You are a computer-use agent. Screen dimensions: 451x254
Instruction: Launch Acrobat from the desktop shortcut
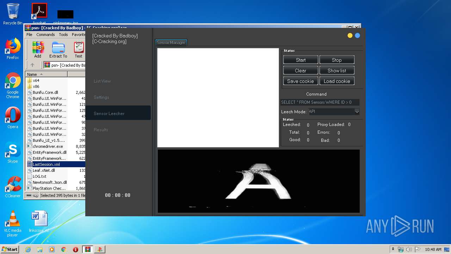(39, 13)
